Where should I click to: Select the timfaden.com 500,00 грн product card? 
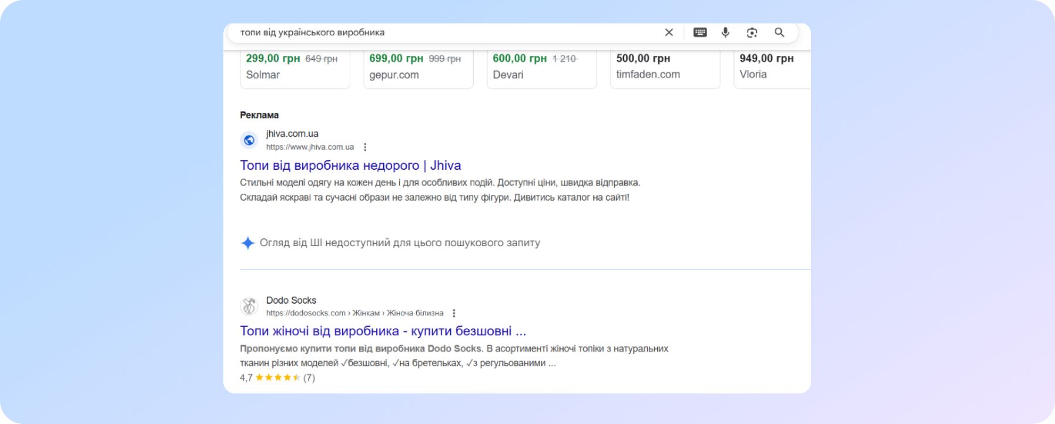point(665,68)
